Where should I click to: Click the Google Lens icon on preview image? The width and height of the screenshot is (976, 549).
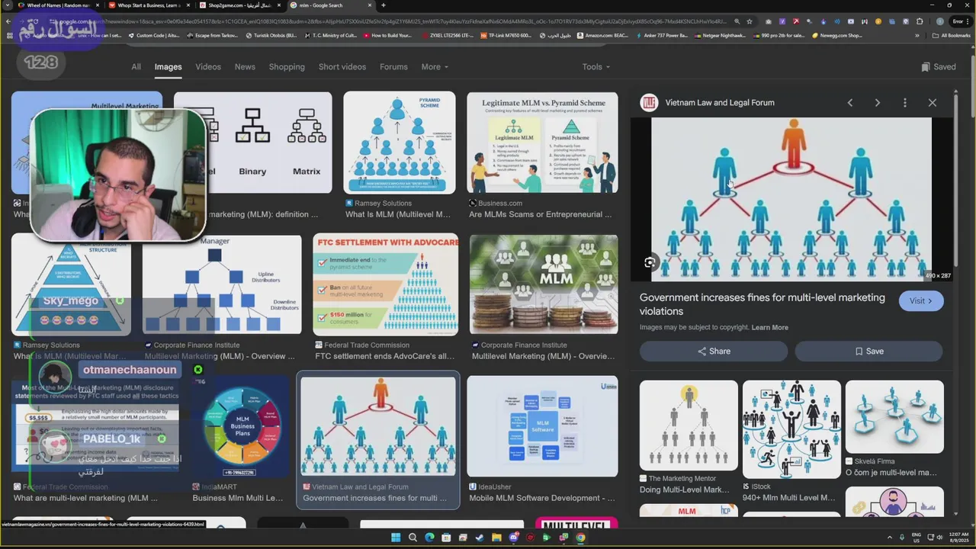pyautogui.click(x=650, y=262)
